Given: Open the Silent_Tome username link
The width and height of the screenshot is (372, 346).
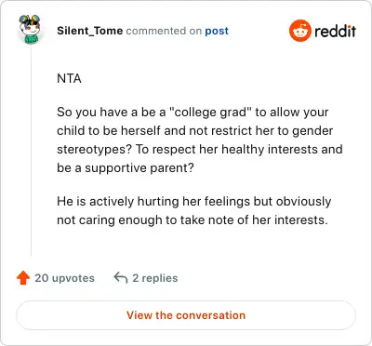Looking at the screenshot, I should tap(90, 31).
